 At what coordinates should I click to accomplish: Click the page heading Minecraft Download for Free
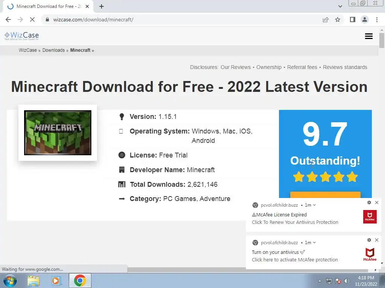tap(189, 87)
